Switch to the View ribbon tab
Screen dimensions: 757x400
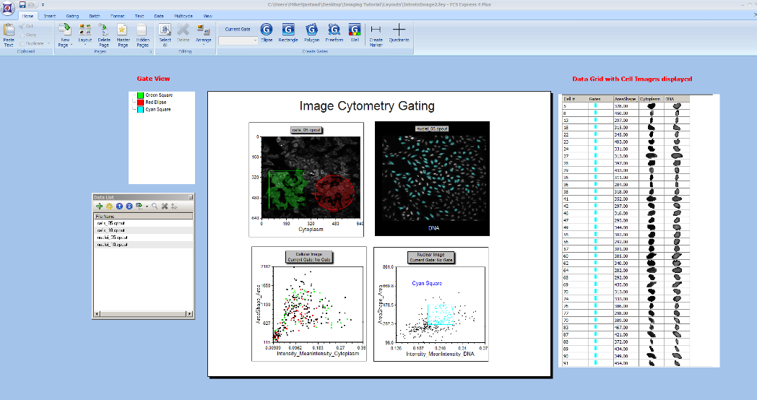pos(207,16)
